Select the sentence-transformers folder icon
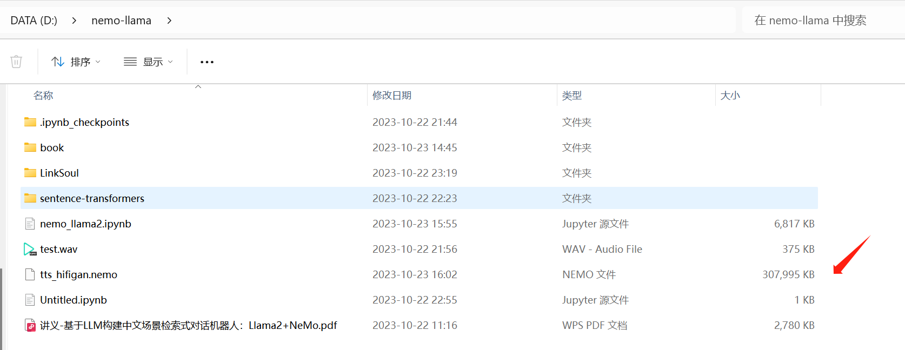This screenshot has width=905, height=350. [x=30, y=198]
